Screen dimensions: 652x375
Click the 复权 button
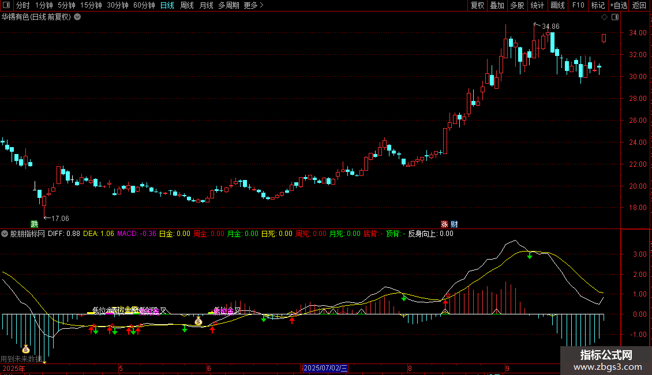pos(477,5)
